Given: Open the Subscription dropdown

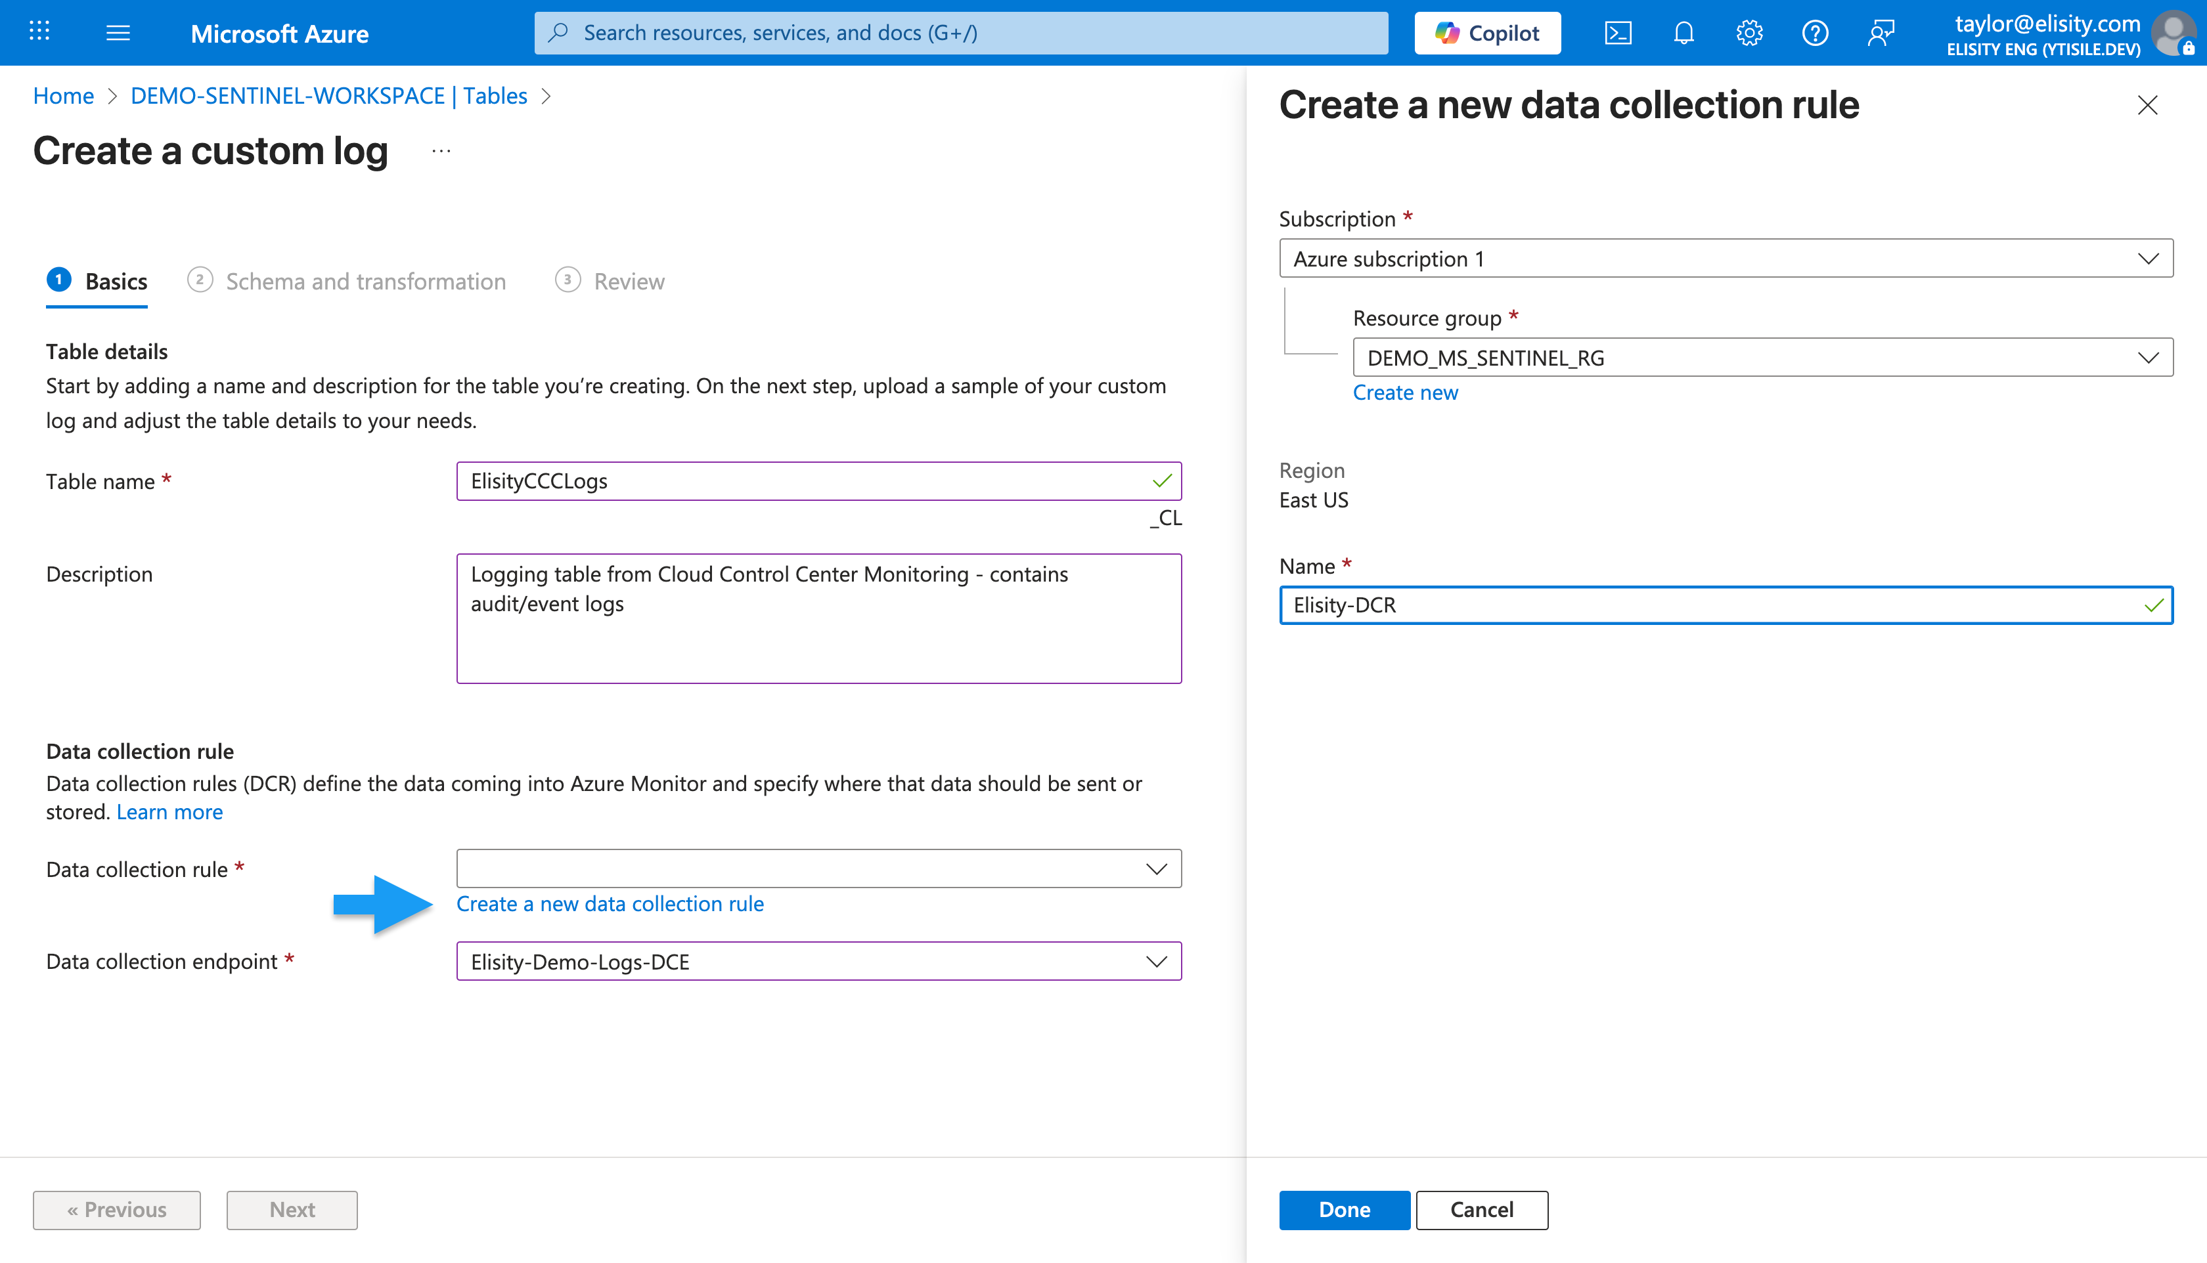Looking at the screenshot, I should 1726,259.
